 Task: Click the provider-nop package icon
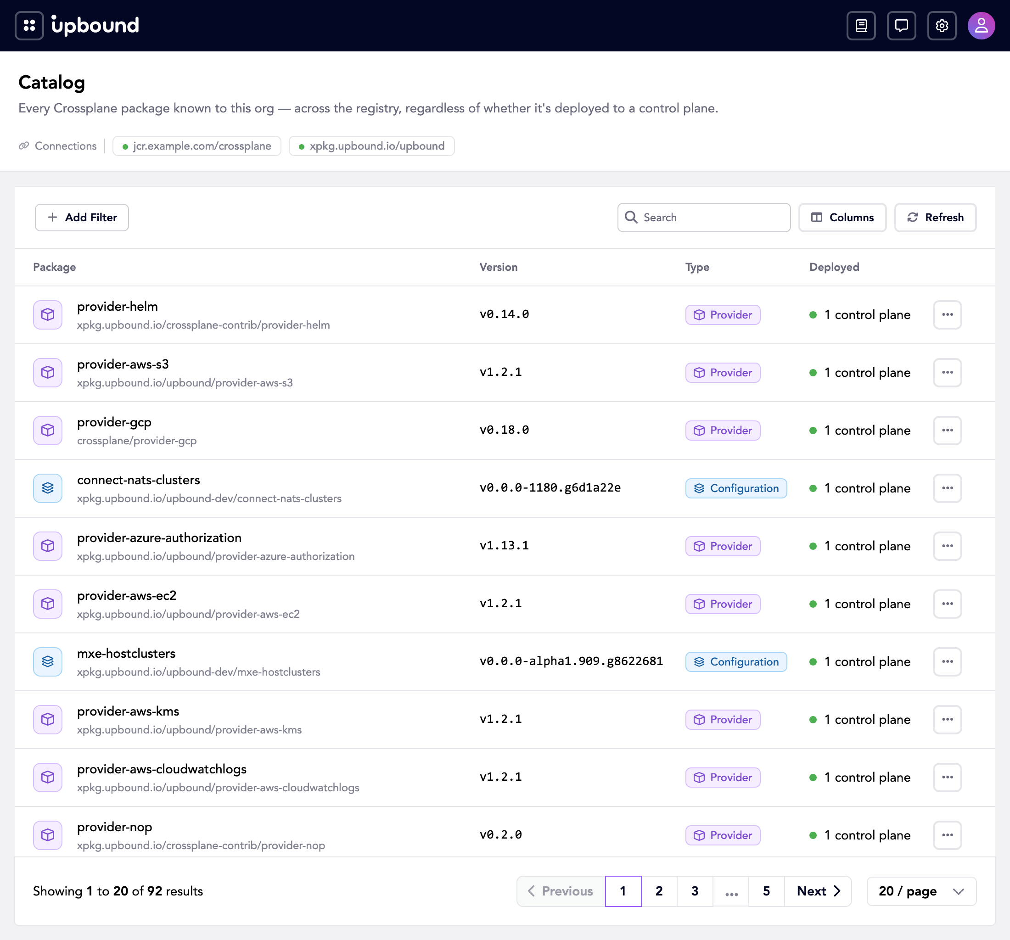pyautogui.click(x=48, y=835)
